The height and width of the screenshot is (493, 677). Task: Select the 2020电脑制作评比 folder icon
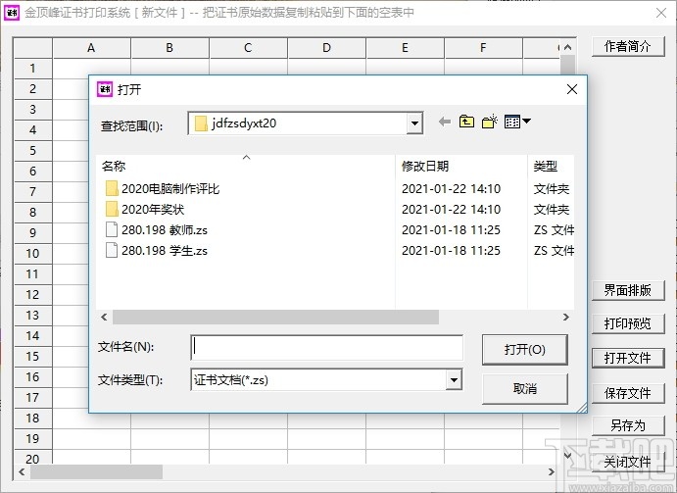pyautogui.click(x=112, y=188)
